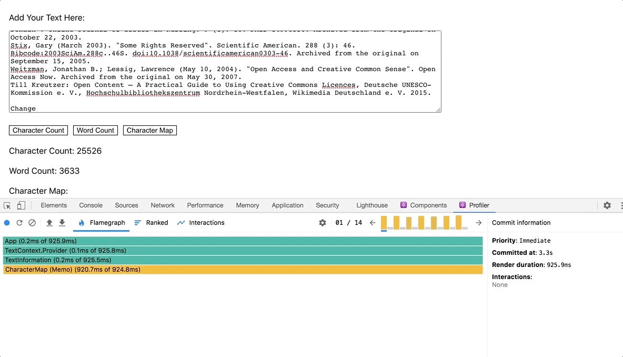This screenshot has height=357, width=623.
Task: Open Profiler settings gear beside commit counter
Action: [x=323, y=223]
